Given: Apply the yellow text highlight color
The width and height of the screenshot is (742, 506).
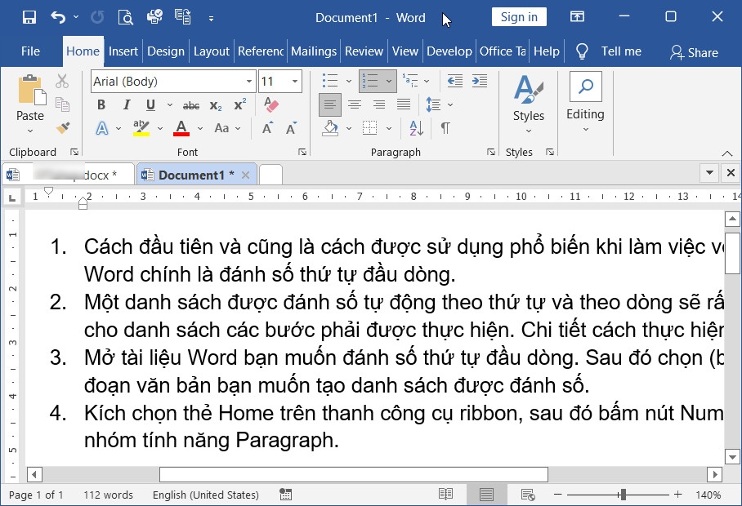Looking at the screenshot, I should tap(141, 128).
